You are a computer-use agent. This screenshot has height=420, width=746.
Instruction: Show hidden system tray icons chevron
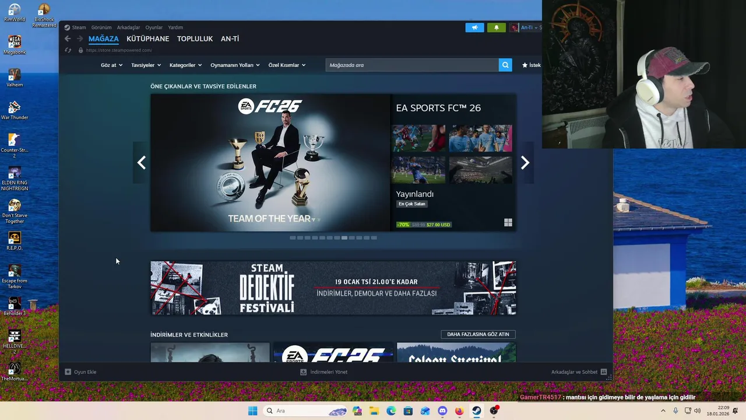(663, 411)
